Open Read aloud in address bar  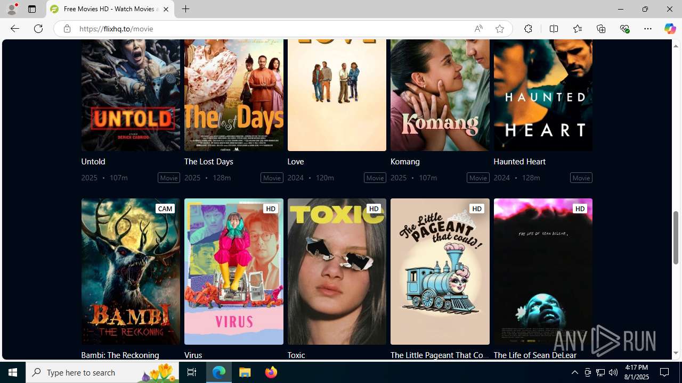pos(478,29)
